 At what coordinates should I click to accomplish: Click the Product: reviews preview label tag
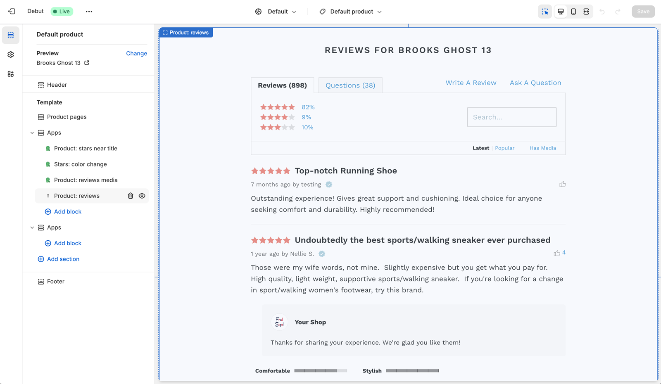[x=186, y=33]
